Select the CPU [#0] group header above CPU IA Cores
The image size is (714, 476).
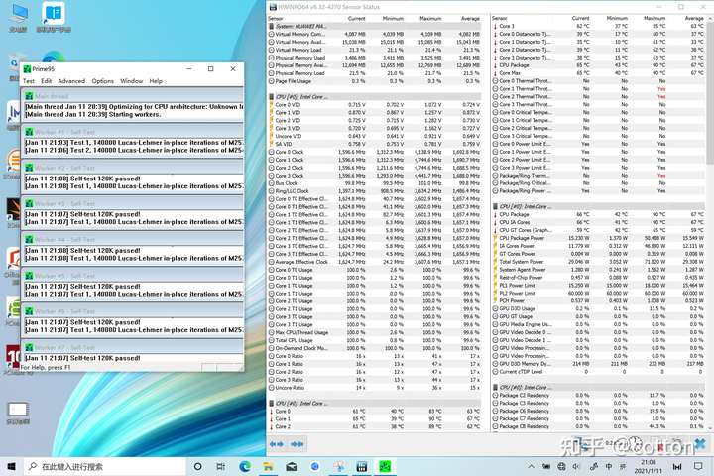(598, 207)
